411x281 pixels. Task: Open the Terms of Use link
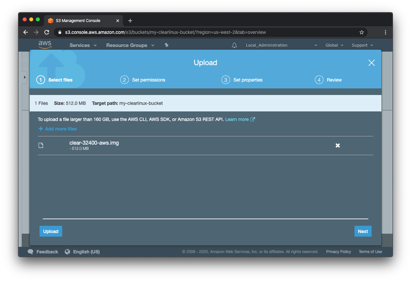[x=370, y=252]
